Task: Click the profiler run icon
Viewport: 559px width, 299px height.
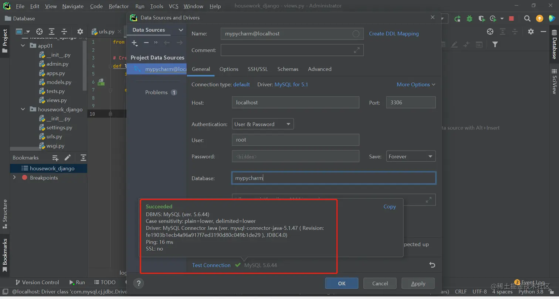Action: (493, 18)
